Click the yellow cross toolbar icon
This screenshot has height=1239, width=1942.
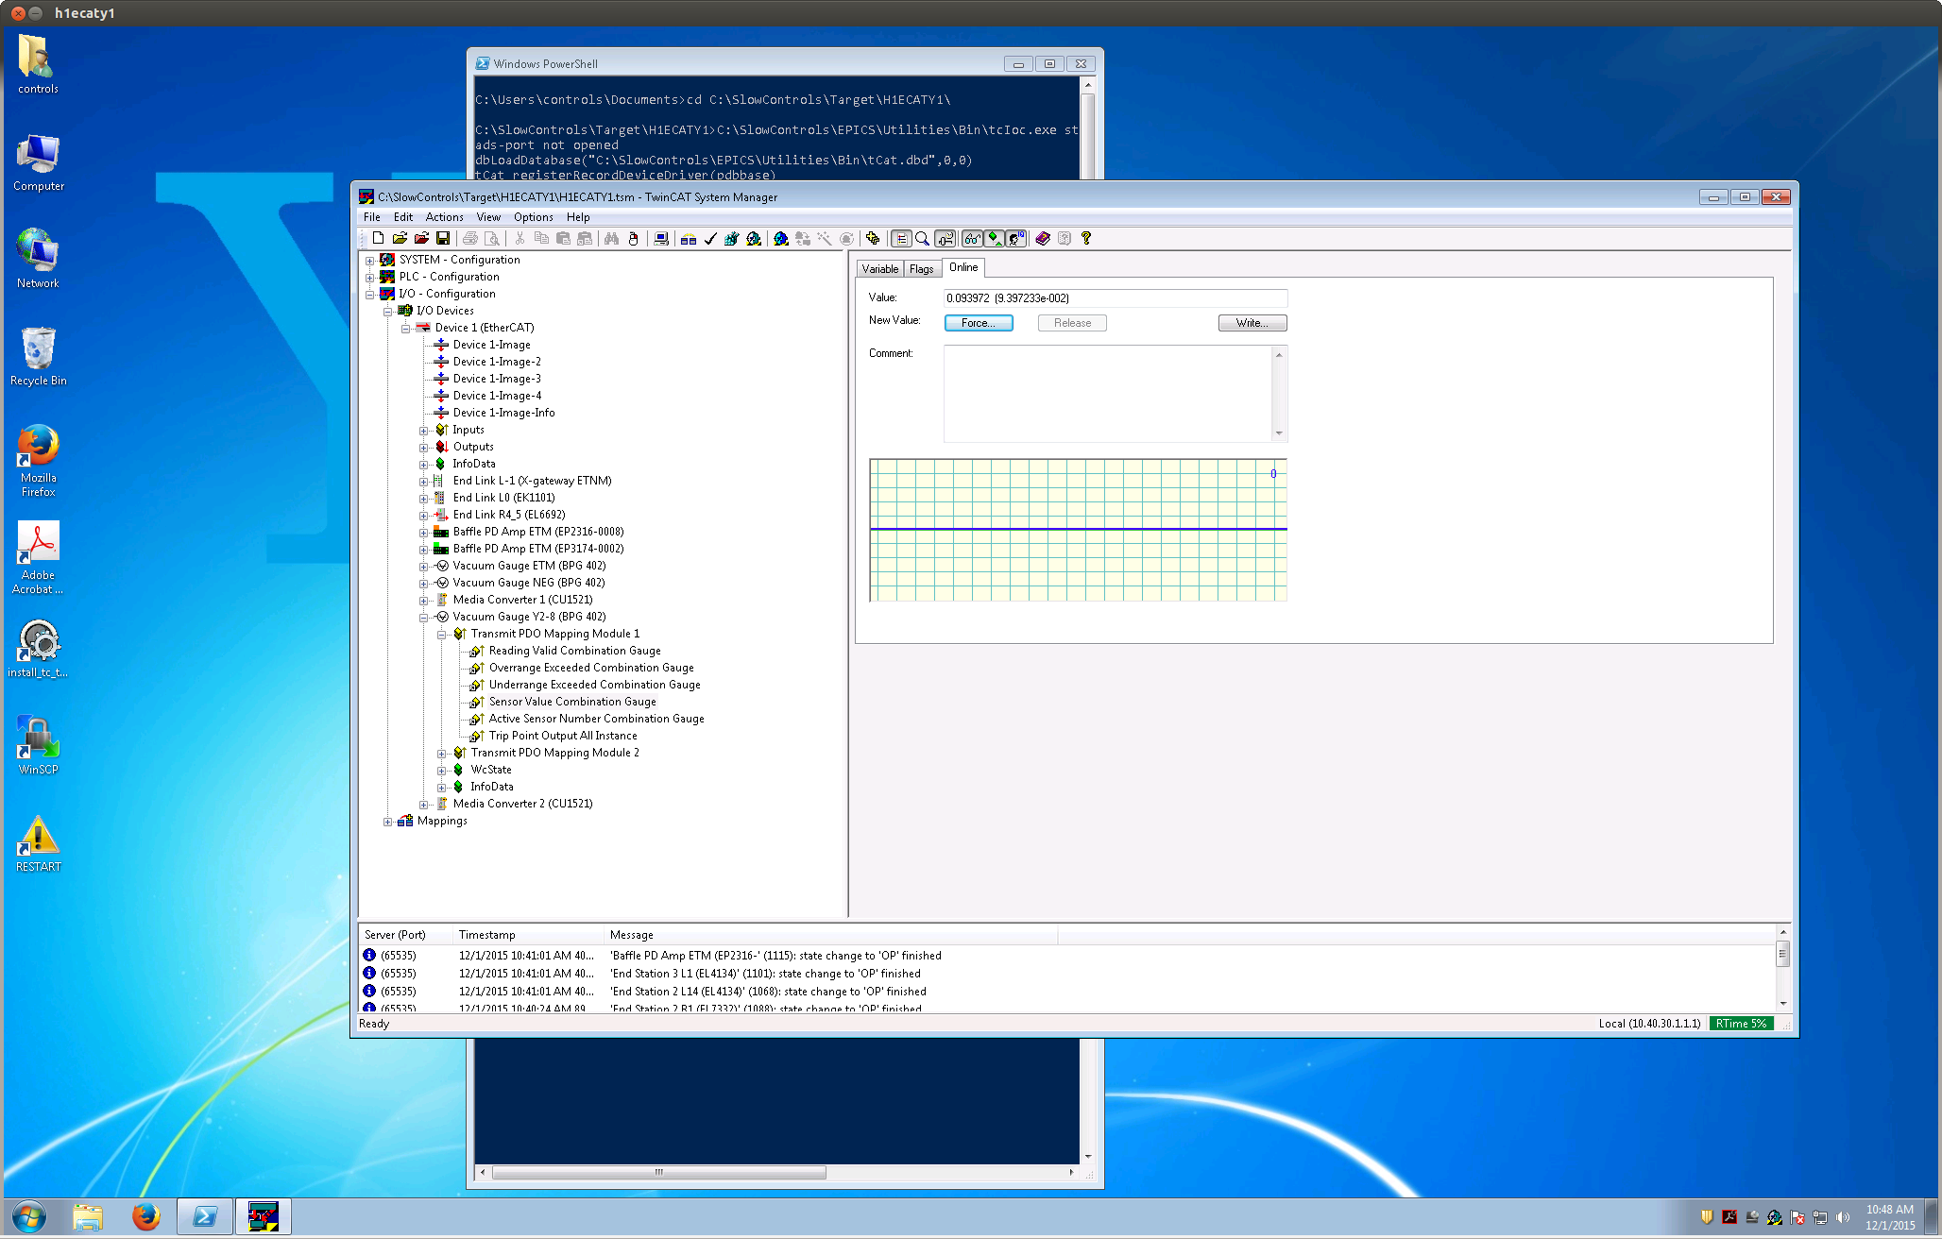[873, 239]
